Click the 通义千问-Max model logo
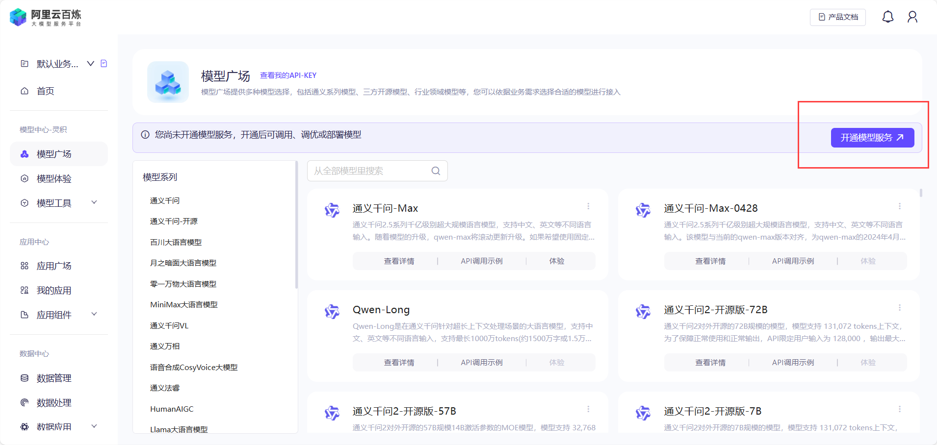The image size is (937, 445). [332, 210]
